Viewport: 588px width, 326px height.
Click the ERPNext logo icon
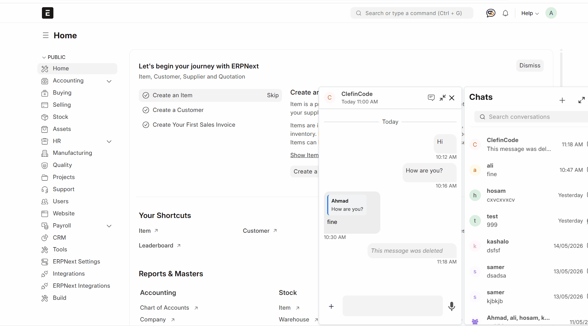click(x=47, y=13)
